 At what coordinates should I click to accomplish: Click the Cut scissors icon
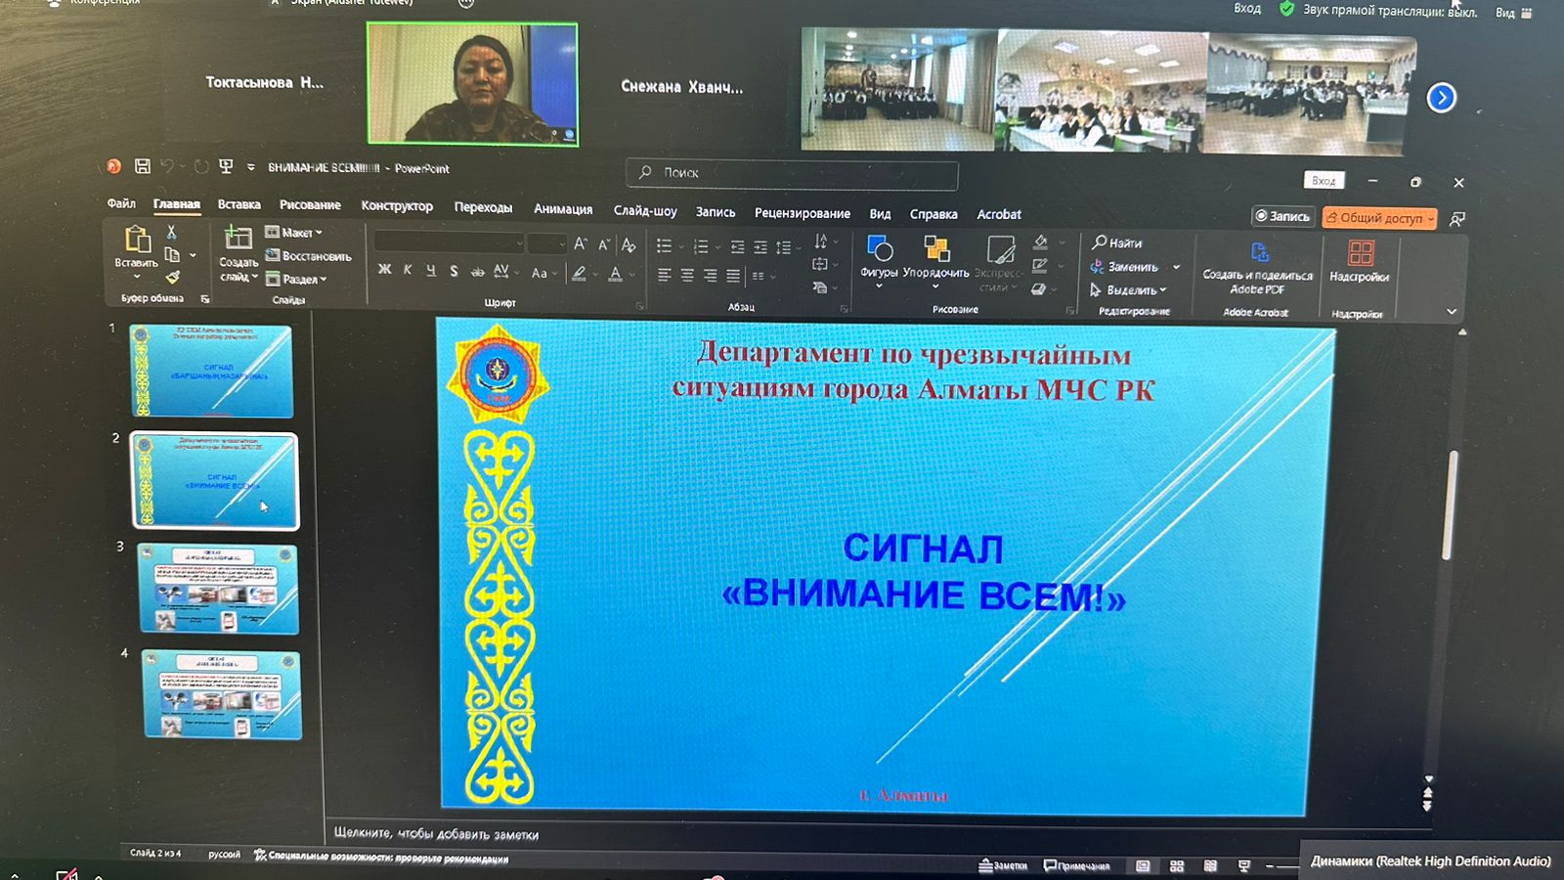(x=171, y=232)
